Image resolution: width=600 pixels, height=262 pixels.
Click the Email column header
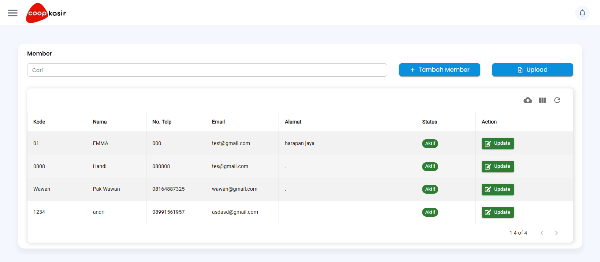click(218, 122)
